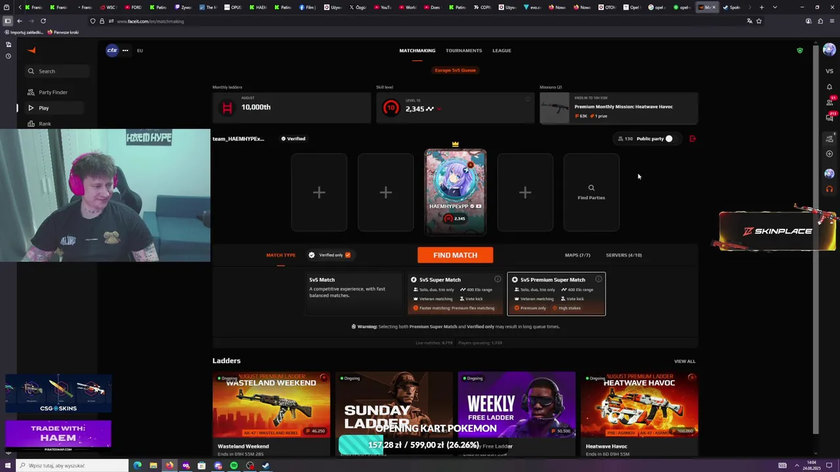Screen dimensions: 840x472
Task: Click the Windows taskbar search box
Action: [71, 465]
